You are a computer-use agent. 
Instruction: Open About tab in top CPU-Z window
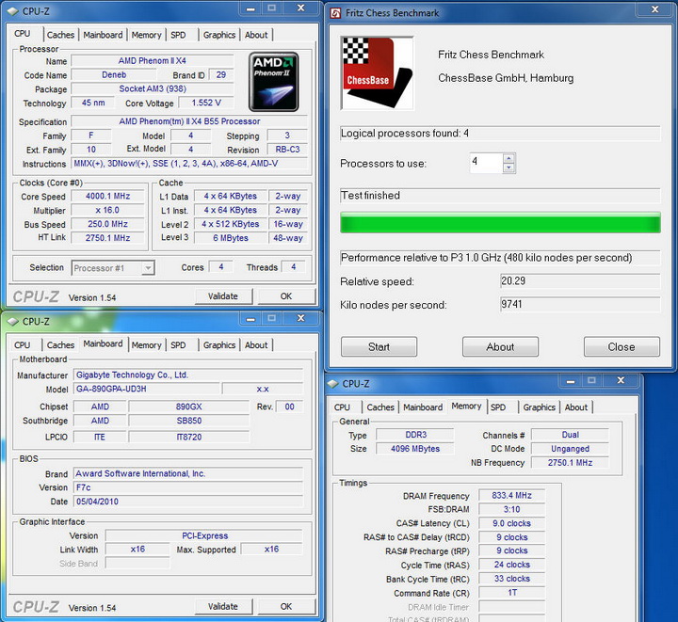[256, 35]
